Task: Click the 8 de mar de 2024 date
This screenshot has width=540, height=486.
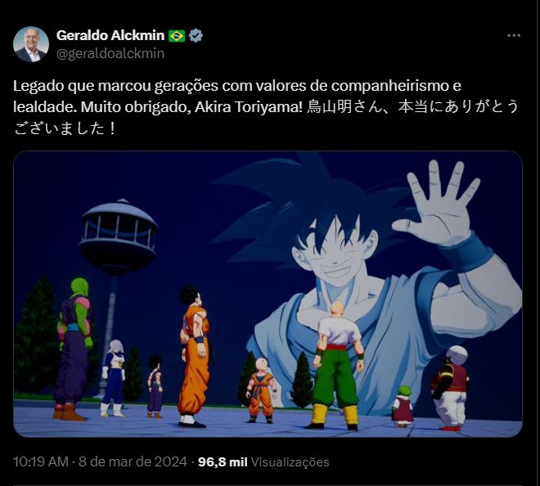Action: pyautogui.click(x=133, y=461)
